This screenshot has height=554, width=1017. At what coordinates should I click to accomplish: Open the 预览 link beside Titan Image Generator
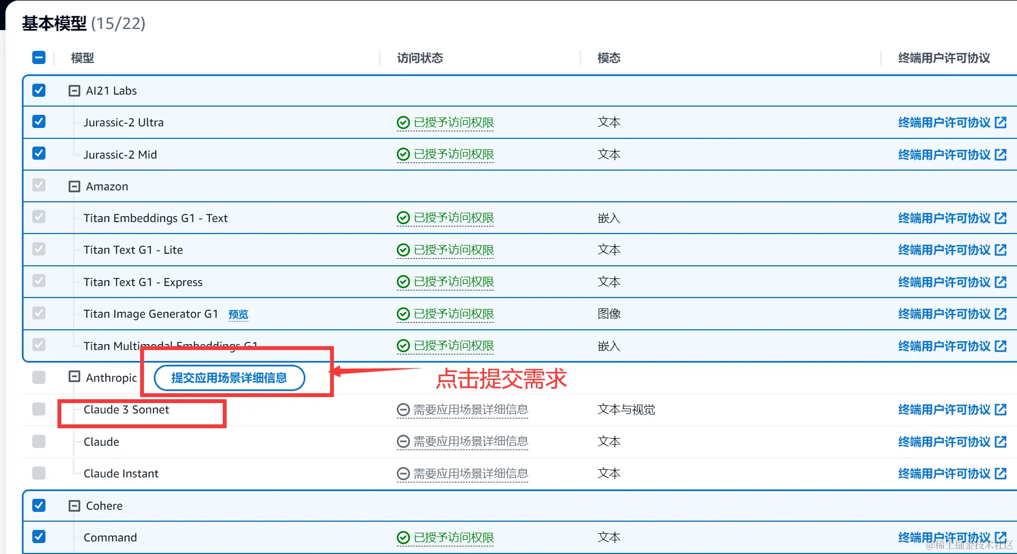click(x=238, y=314)
